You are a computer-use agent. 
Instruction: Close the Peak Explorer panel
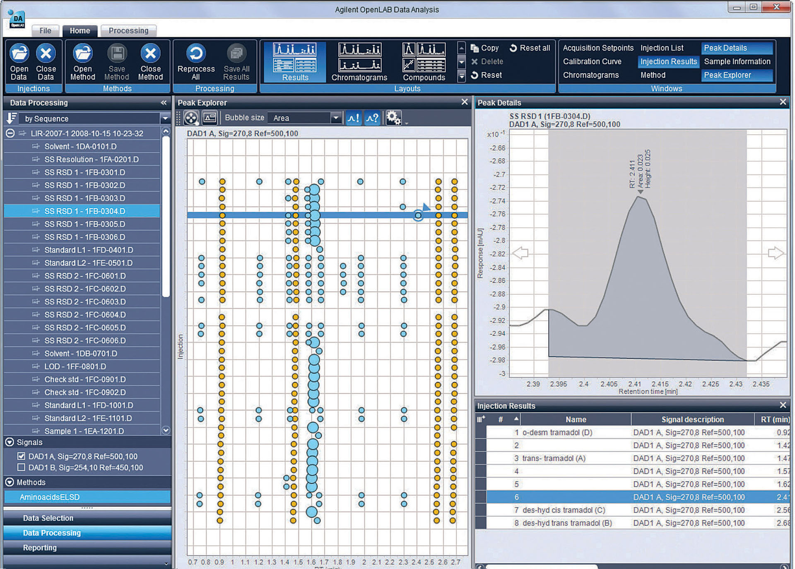(465, 102)
